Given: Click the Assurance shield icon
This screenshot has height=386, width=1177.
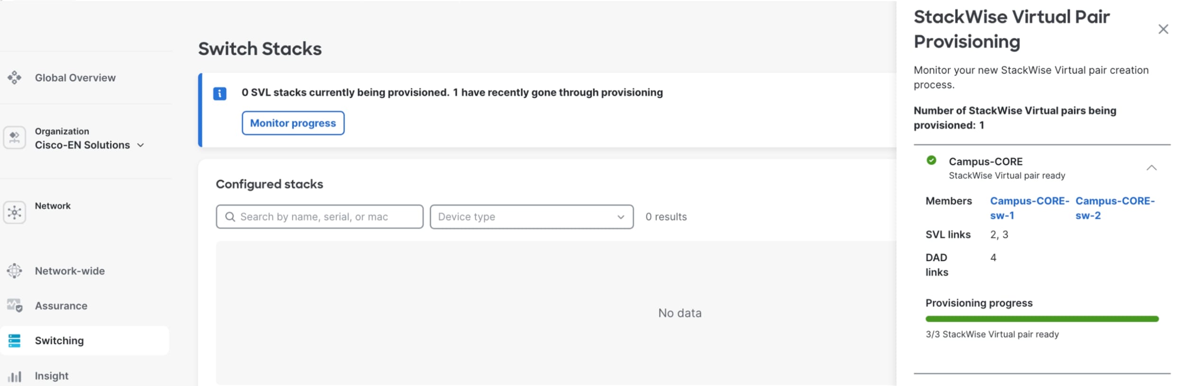Looking at the screenshot, I should [14, 305].
